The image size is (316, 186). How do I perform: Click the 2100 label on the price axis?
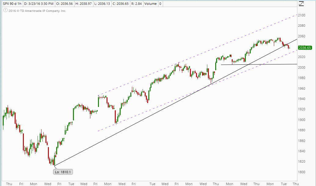[x=302, y=15]
